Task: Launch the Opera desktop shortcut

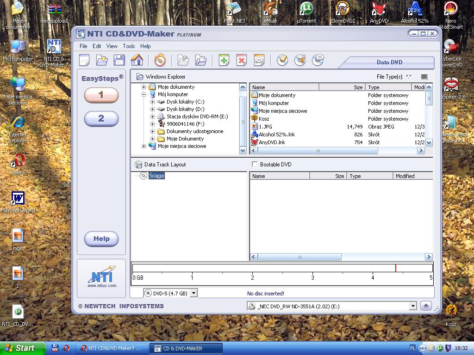Action: pos(18,164)
